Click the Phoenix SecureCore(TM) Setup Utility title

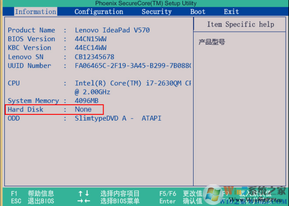tap(146, 3)
